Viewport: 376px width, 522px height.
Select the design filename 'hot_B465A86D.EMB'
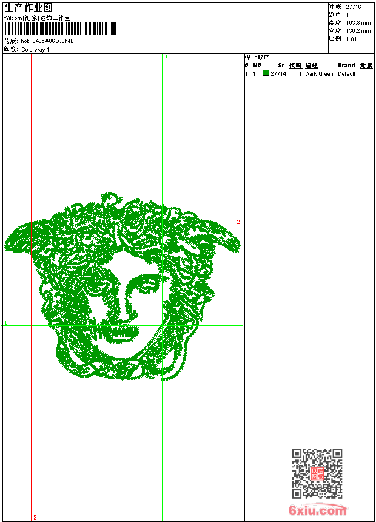47,41
